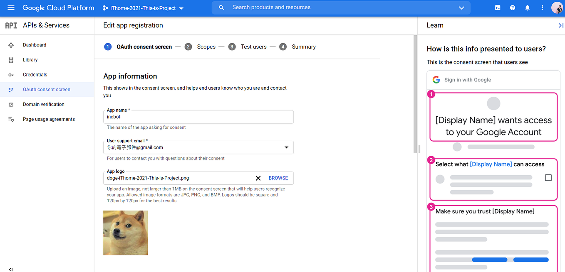Switch to the Test users step

click(253, 47)
